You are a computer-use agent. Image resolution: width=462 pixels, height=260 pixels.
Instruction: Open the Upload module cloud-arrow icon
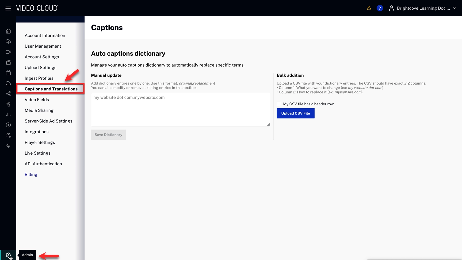(8, 41)
